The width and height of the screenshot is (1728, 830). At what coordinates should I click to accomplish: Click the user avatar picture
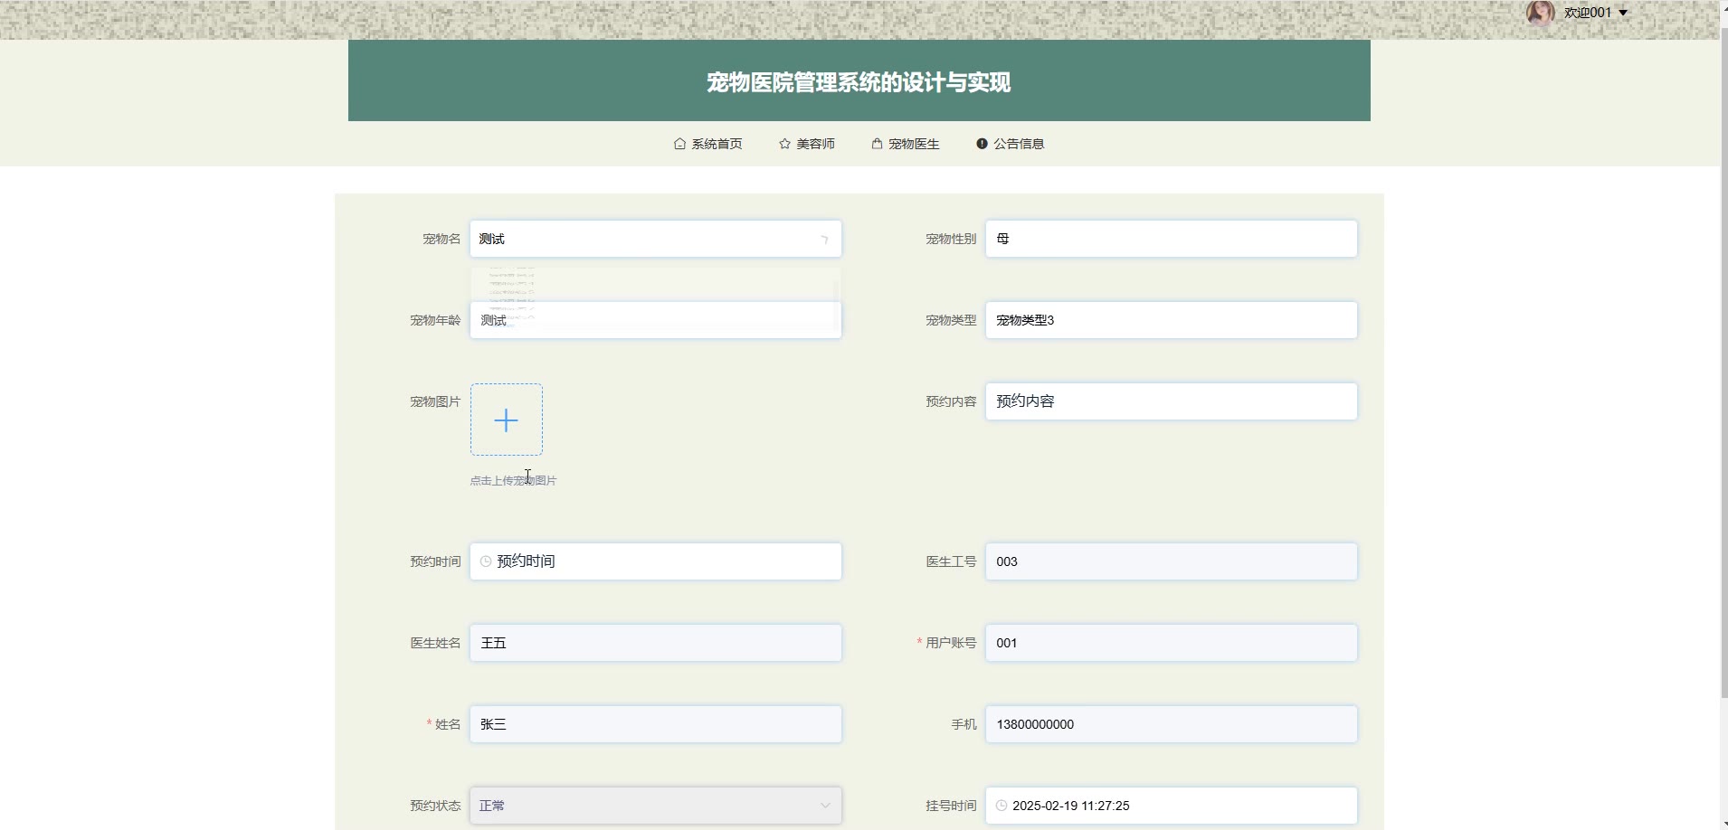[1540, 13]
